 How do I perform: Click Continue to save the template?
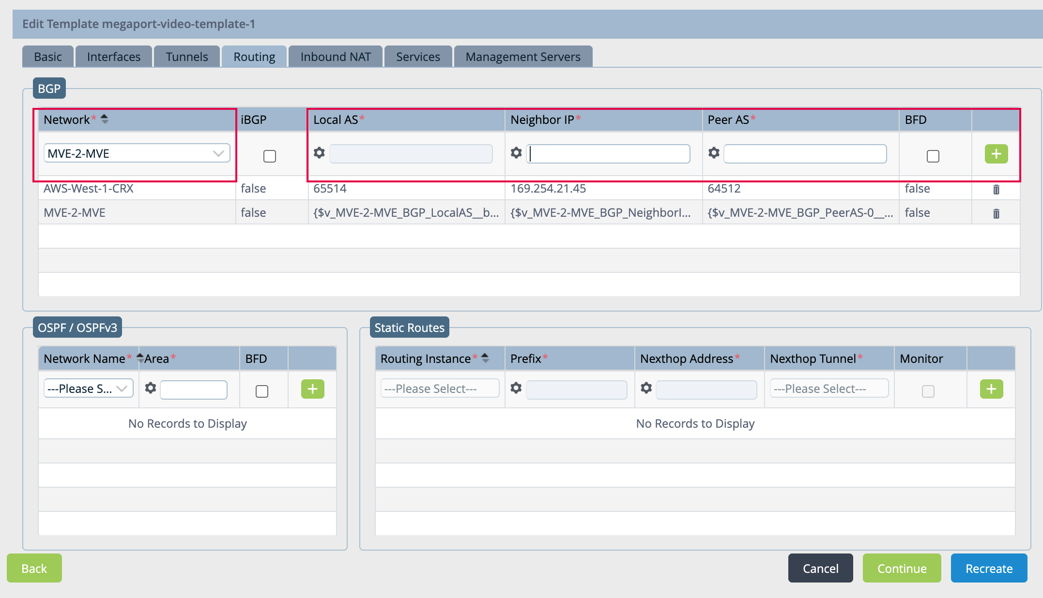click(x=902, y=568)
